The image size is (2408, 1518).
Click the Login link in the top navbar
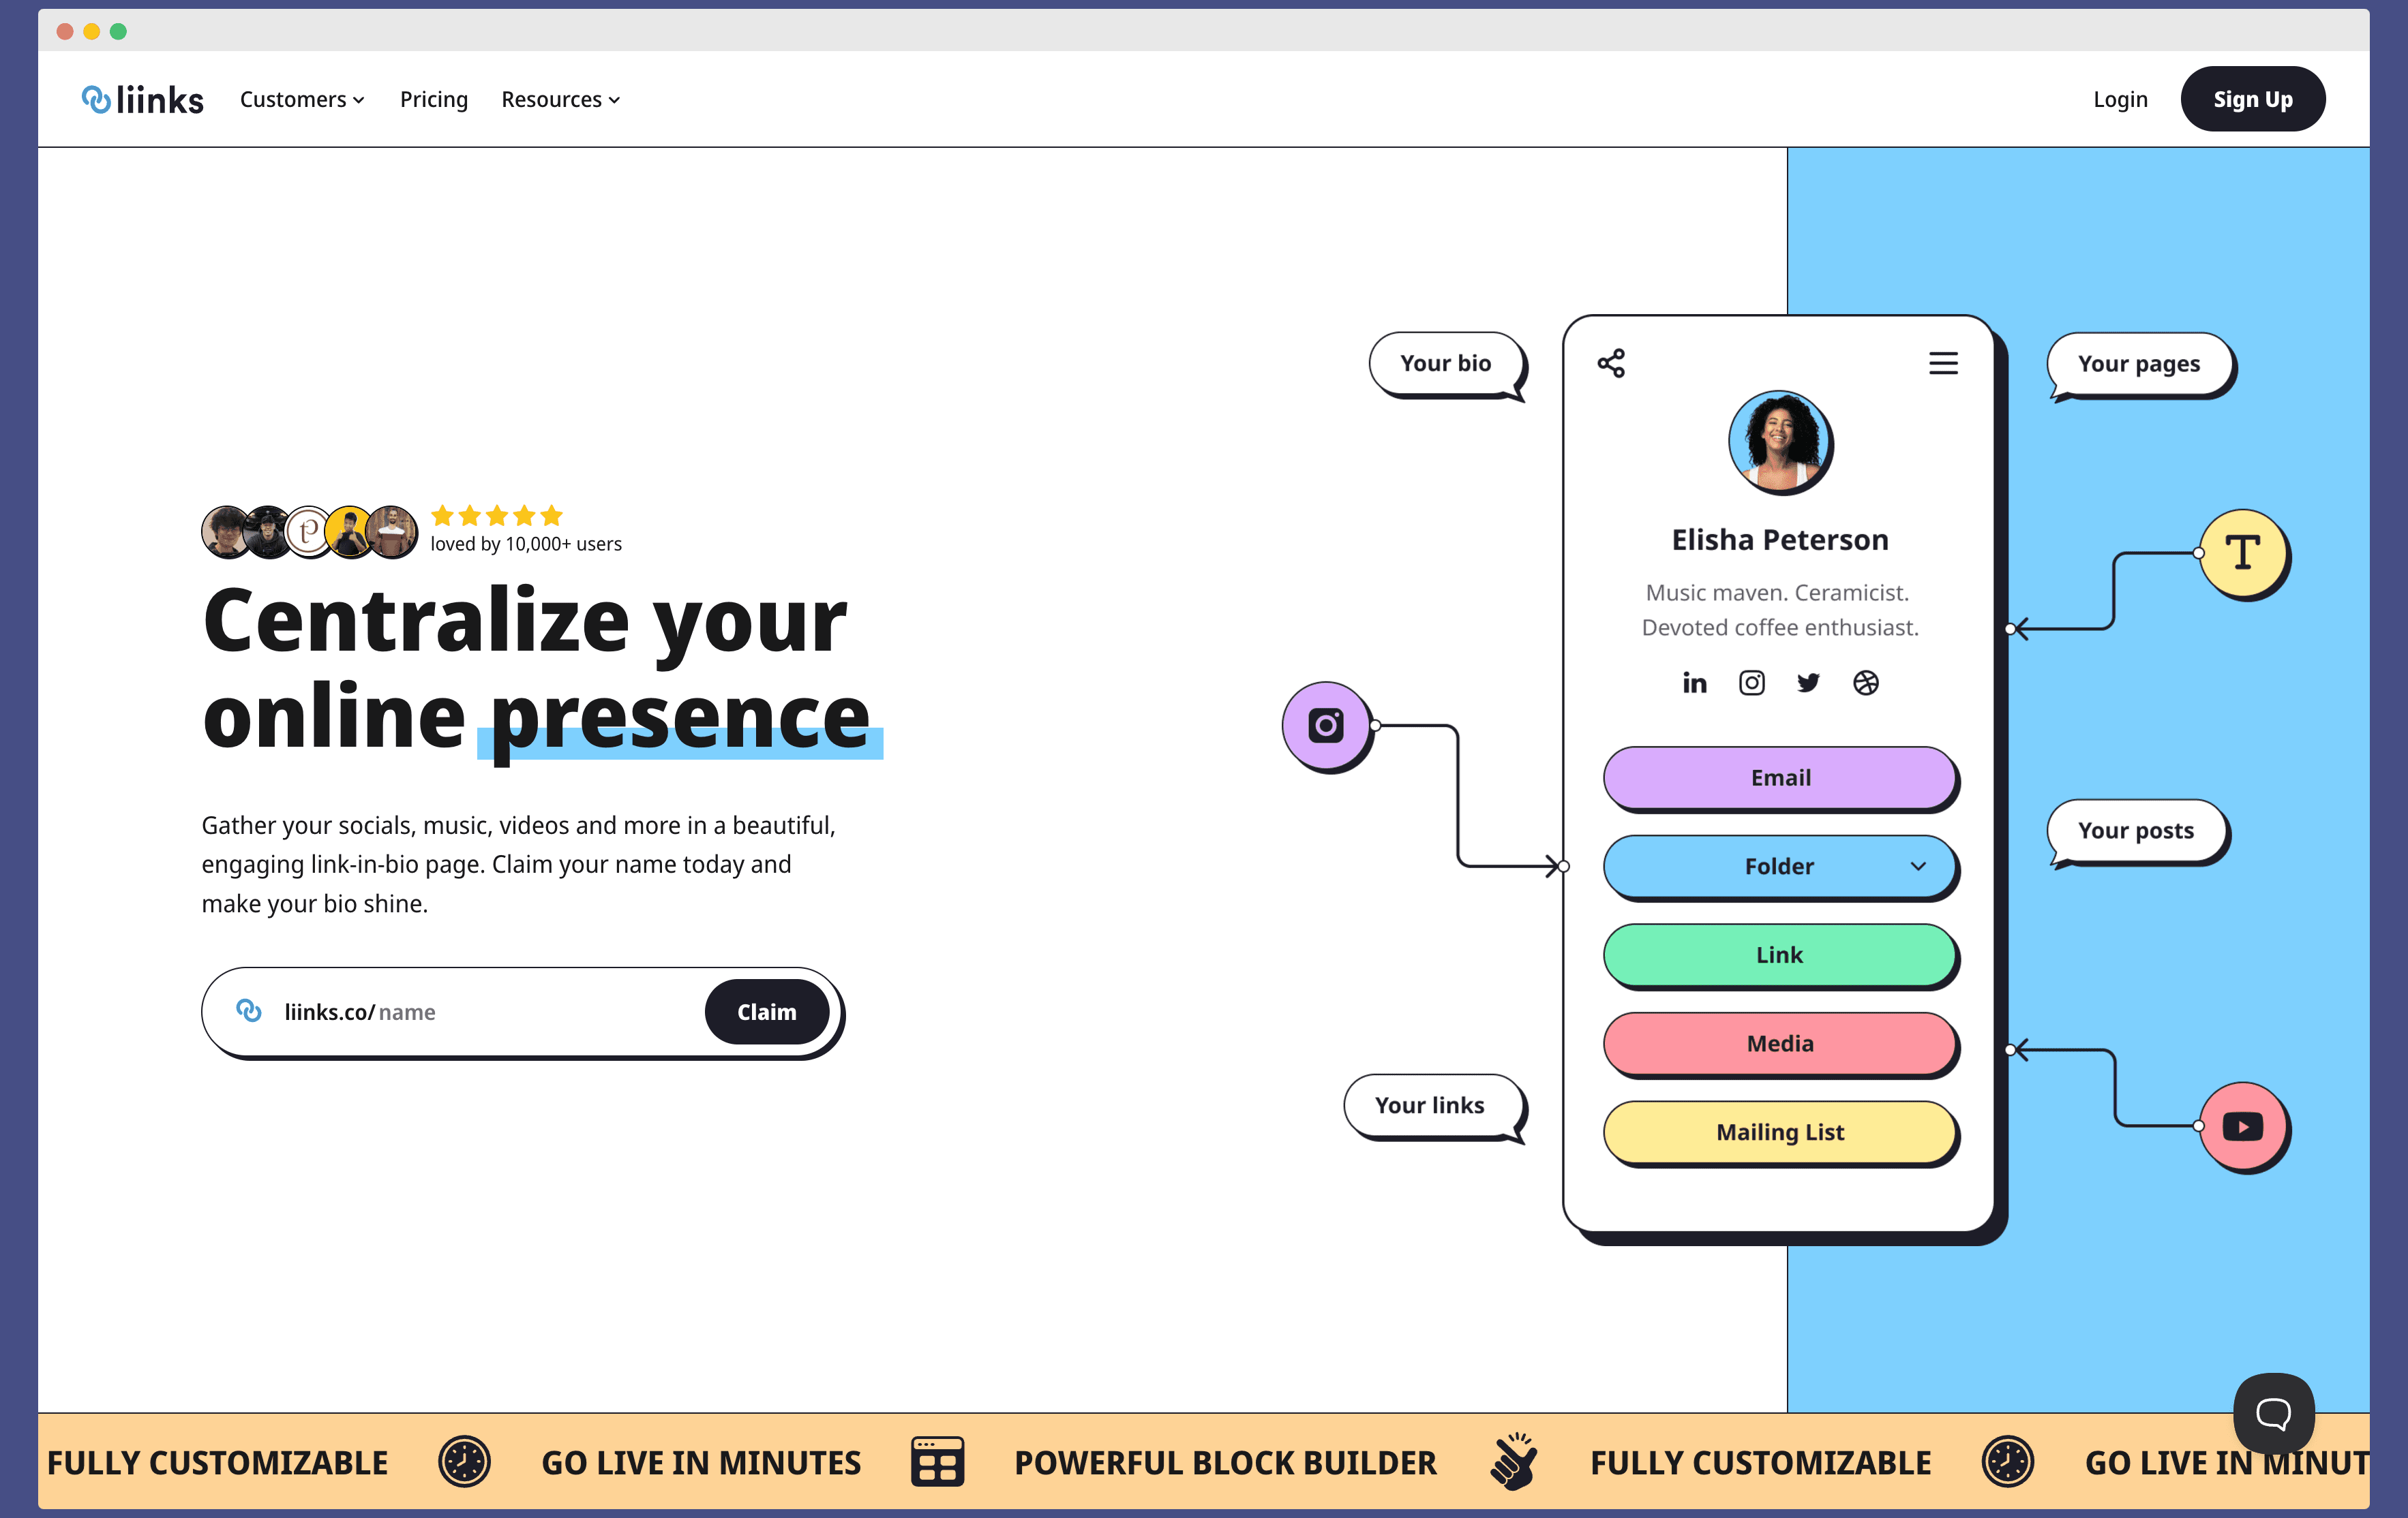[x=2119, y=98]
